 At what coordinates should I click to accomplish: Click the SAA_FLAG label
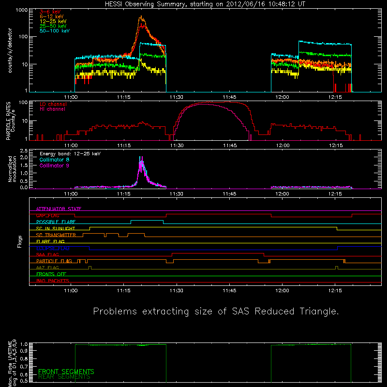[47, 255]
